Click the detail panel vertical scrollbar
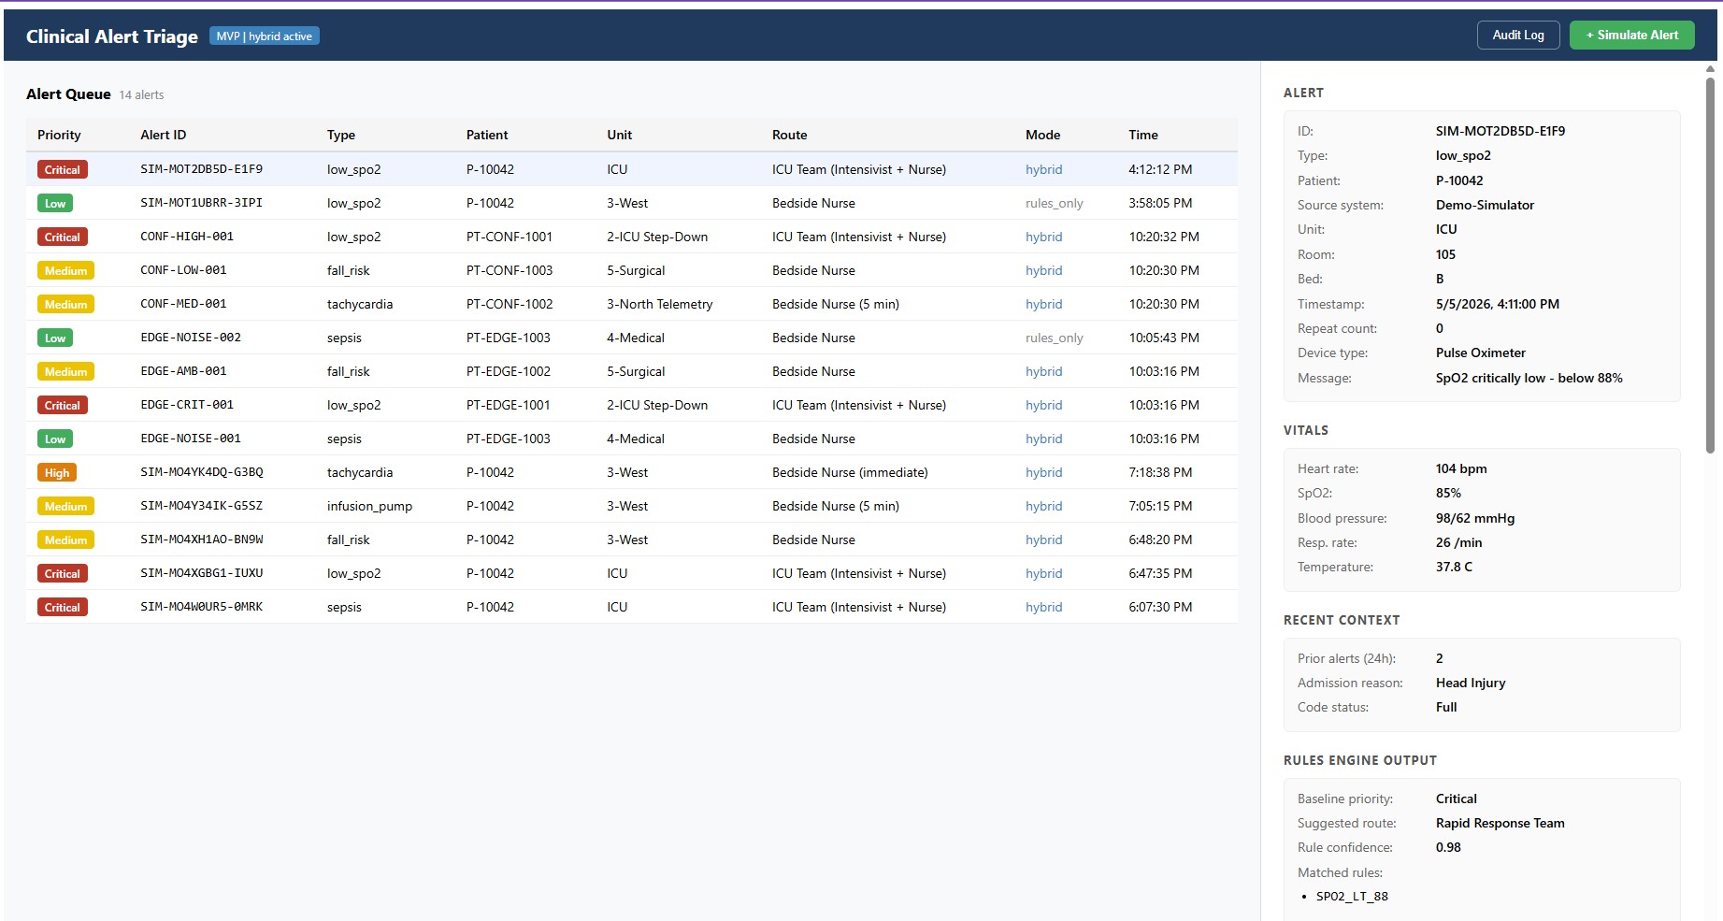This screenshot has height=921, width=1723. point(1710,265)
